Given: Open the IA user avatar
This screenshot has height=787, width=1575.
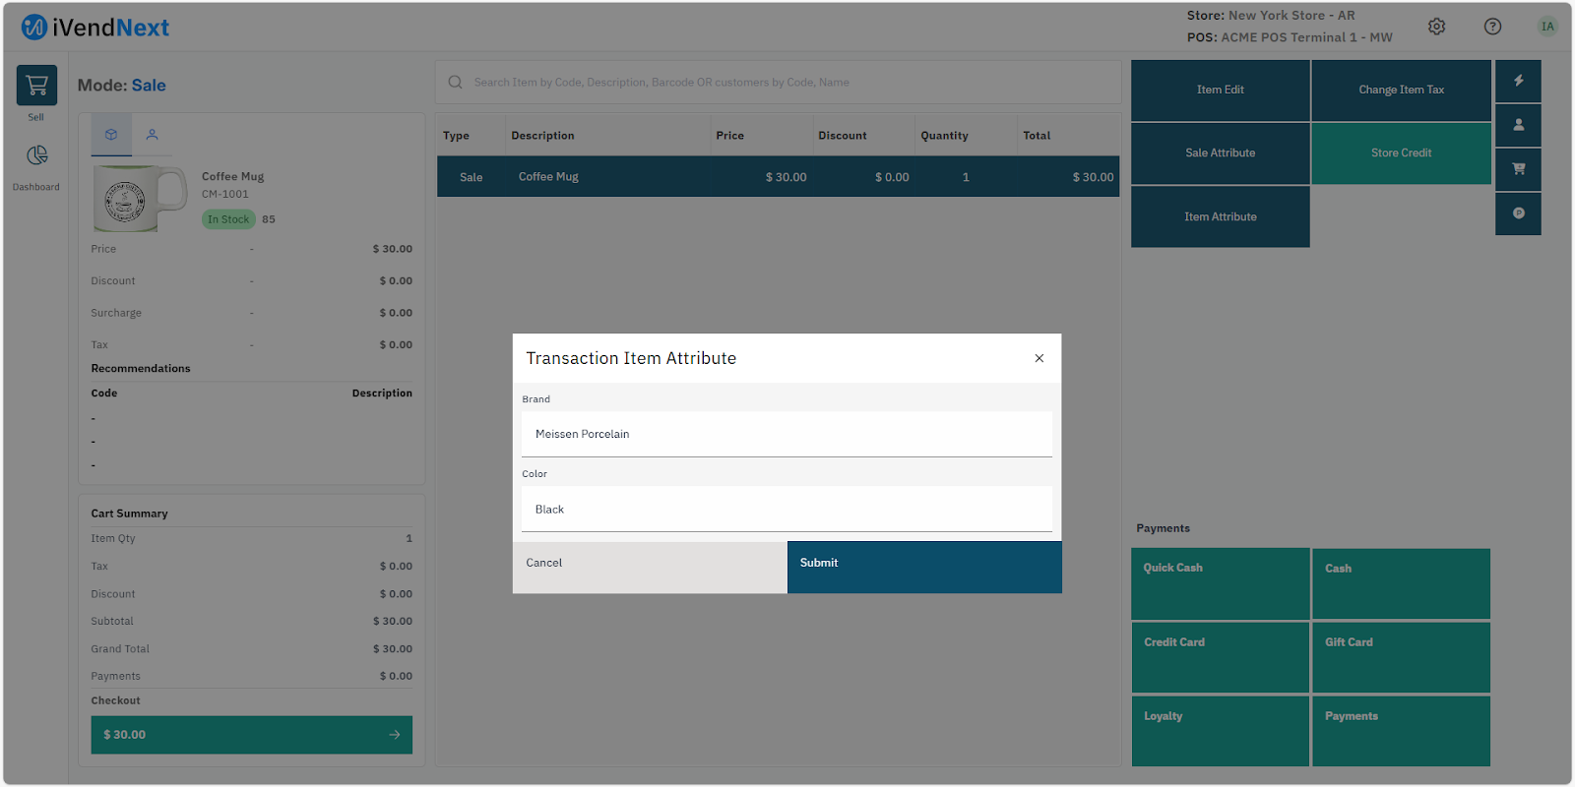Looking at the screenshot, I should pyautogui.click(x=1547, y=27).
